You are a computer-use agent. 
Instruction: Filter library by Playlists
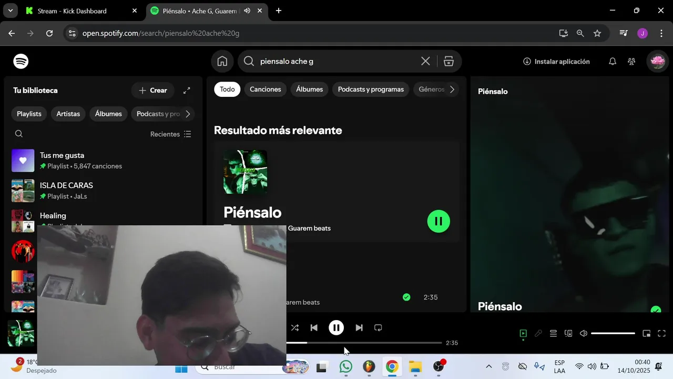coord(29,114)
